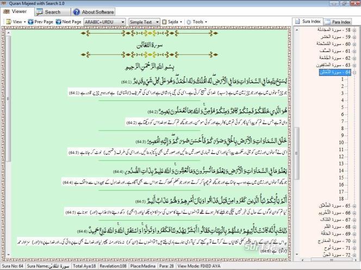Open the Simple Text combo box

tap(144, 22)
